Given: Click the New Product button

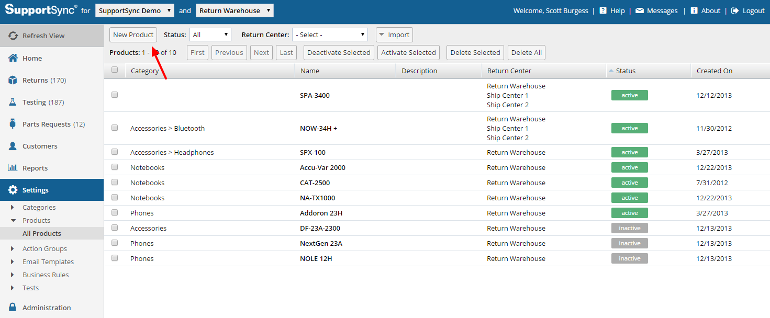Looking at the screenshot, I should tap(133, 35).
